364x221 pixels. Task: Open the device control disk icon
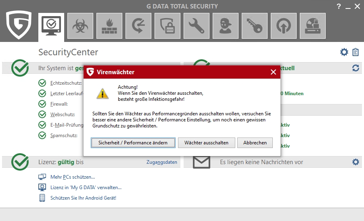click(312, 26)
